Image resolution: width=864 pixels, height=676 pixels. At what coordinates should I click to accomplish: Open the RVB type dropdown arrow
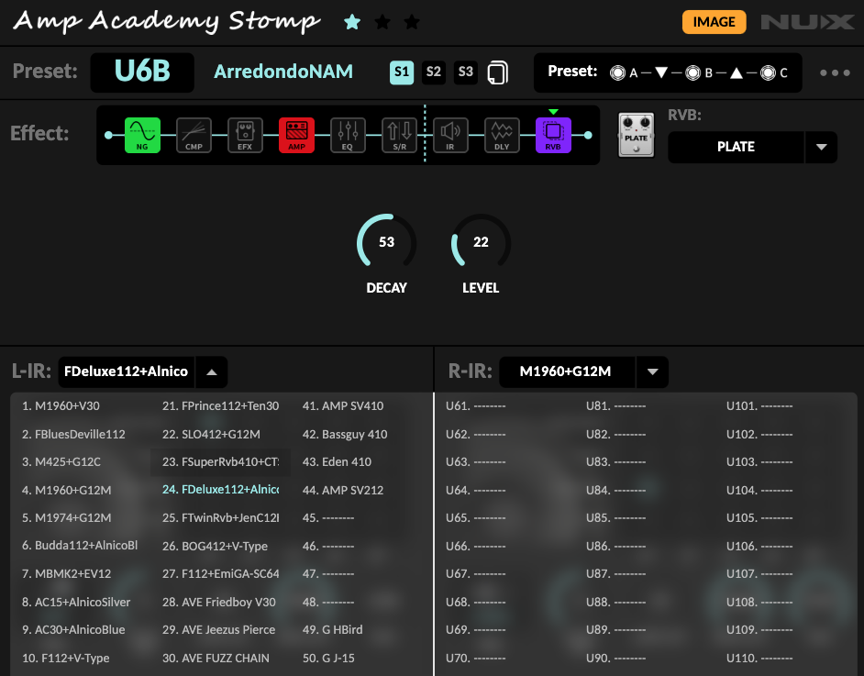pos(821,147)
